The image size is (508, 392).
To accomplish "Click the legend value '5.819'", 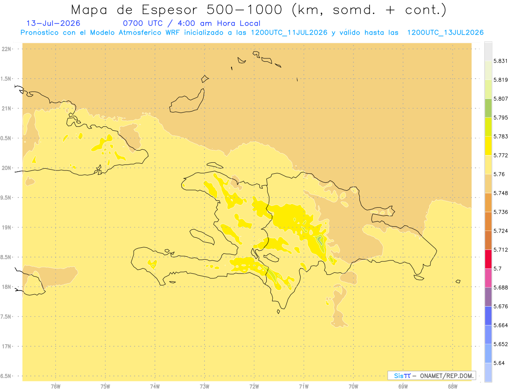I will [500, 80].
